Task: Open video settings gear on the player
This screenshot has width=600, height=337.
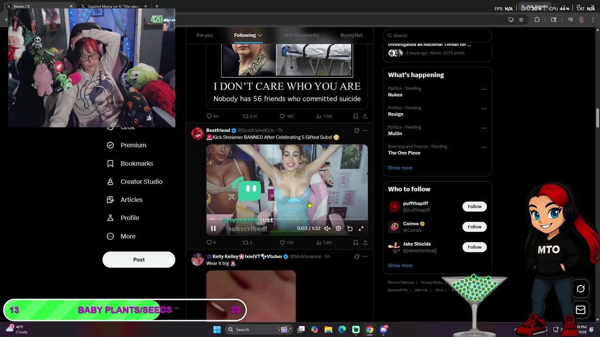Action: tap(338, 228)
